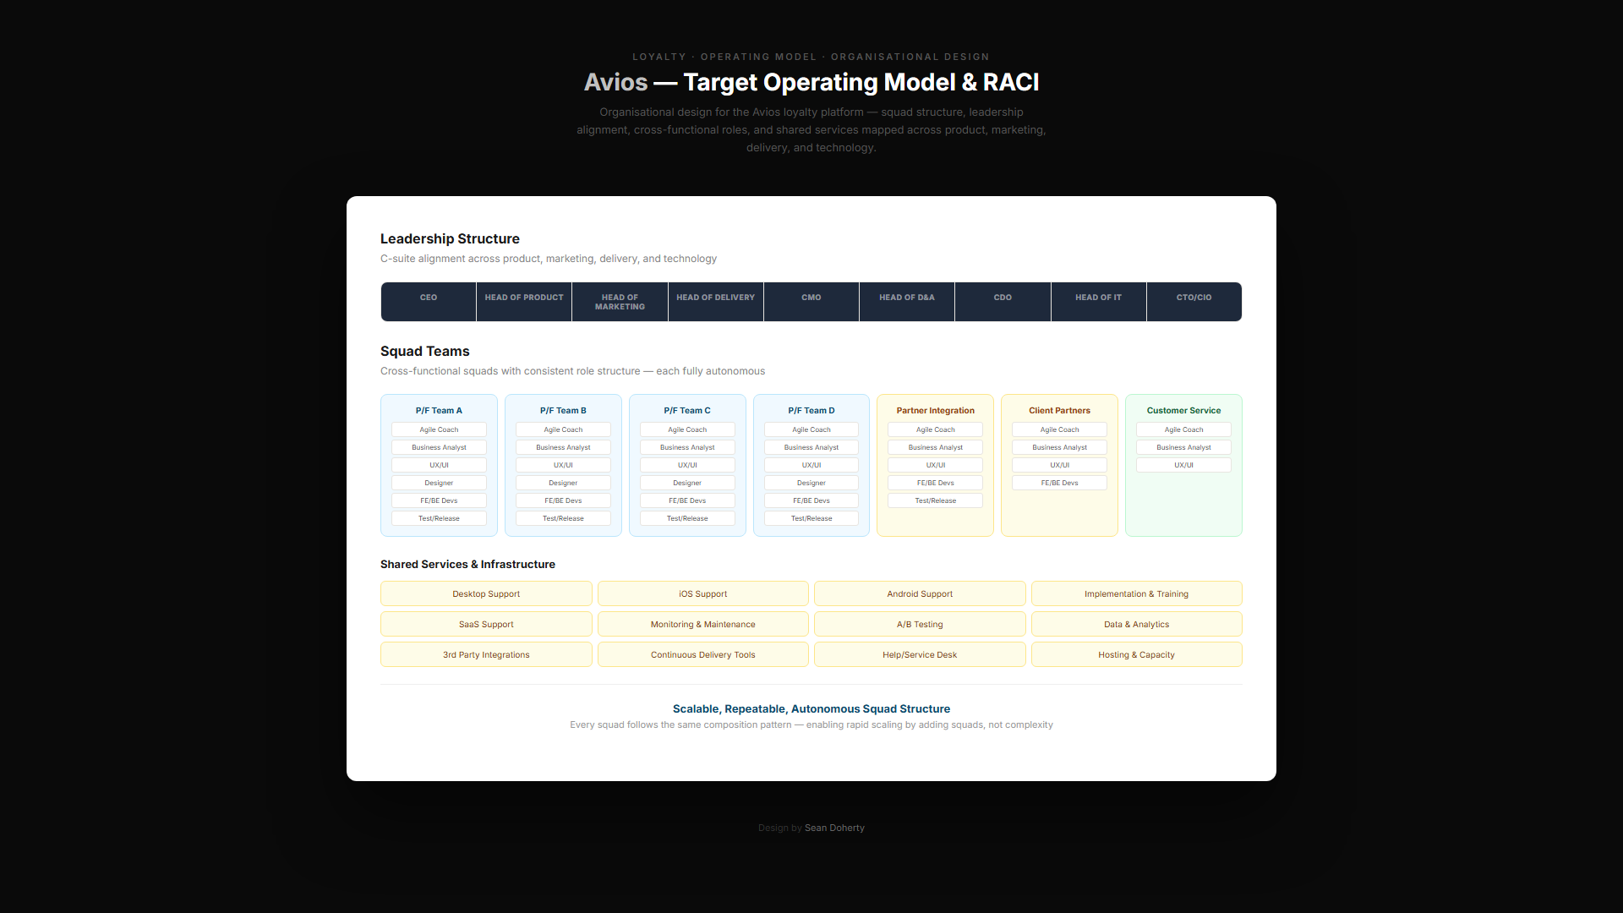1623x913 pixels.
Task: Click the Partner Integration squad title
Action: coord(935,410)
